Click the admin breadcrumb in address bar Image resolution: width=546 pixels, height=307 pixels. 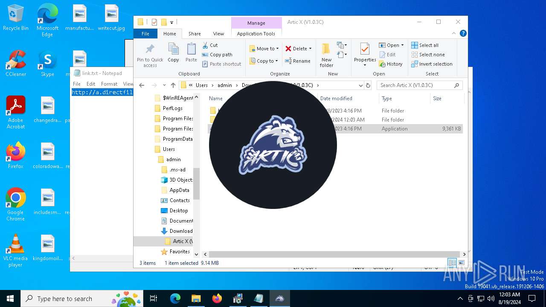225,85
